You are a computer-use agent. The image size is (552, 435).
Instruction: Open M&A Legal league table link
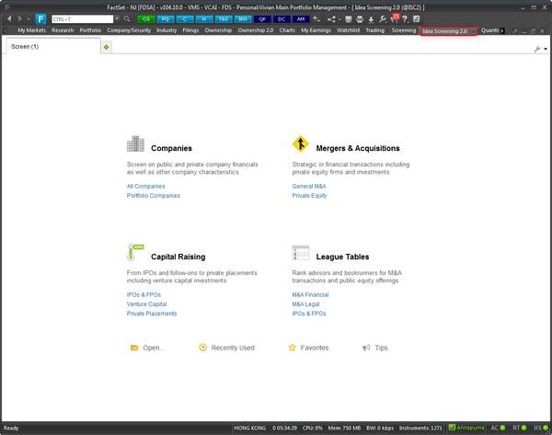(x=306, y=304)
